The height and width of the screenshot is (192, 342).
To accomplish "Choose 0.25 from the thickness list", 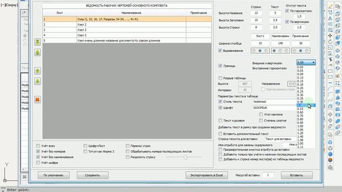I will [x=306, y=91].
